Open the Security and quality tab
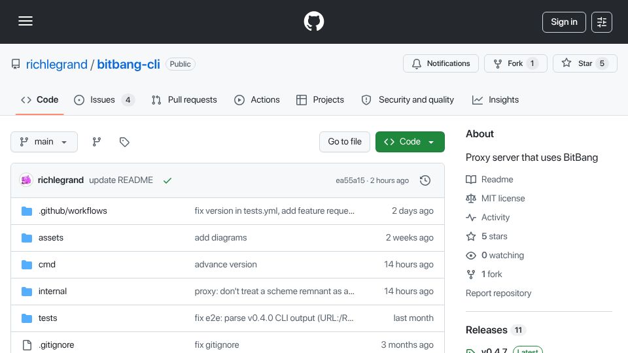Image resolution: width=628 pixels, height=353 pixels. click(x=408, y=99)
